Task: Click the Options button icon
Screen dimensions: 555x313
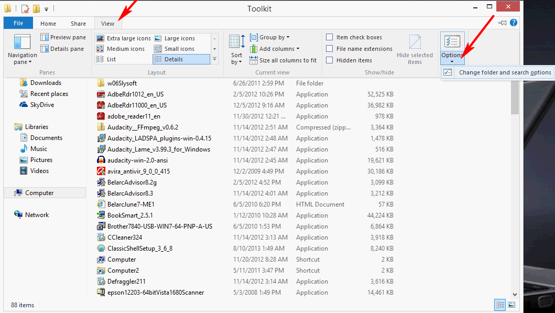Action: click(452, 41)
